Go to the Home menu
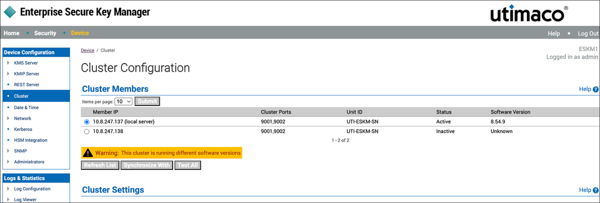 click(12, 33)
